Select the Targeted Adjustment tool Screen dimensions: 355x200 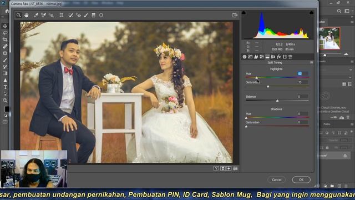coord(52,15)
